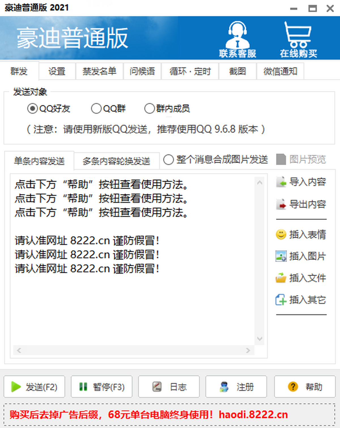The width and height of the screenshot is (340, 428).
Task: Click the 插入文件 text label
Action: (x=308, y=278)
